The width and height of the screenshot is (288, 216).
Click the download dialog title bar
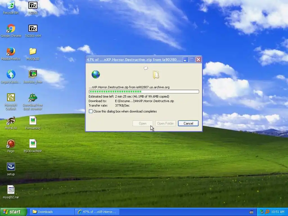(x=134, y=60)
